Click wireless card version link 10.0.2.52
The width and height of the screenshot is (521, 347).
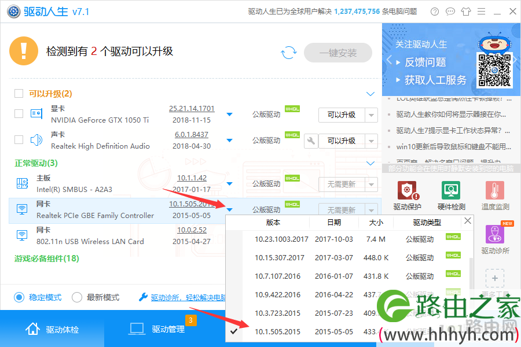click(192, 230)
